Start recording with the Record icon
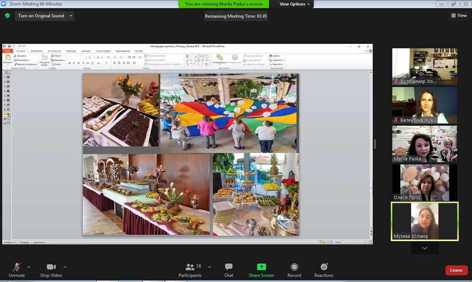This screenshot has width=472, height=282. point(294,267)
